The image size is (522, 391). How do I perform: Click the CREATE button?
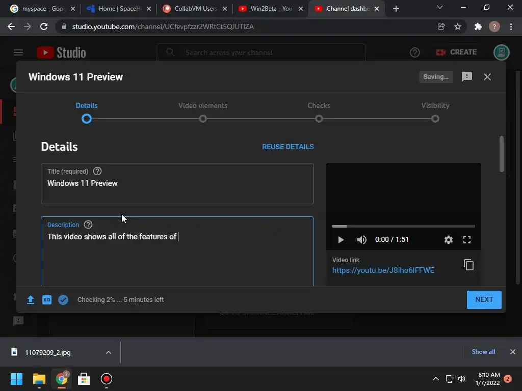(456, 52)
